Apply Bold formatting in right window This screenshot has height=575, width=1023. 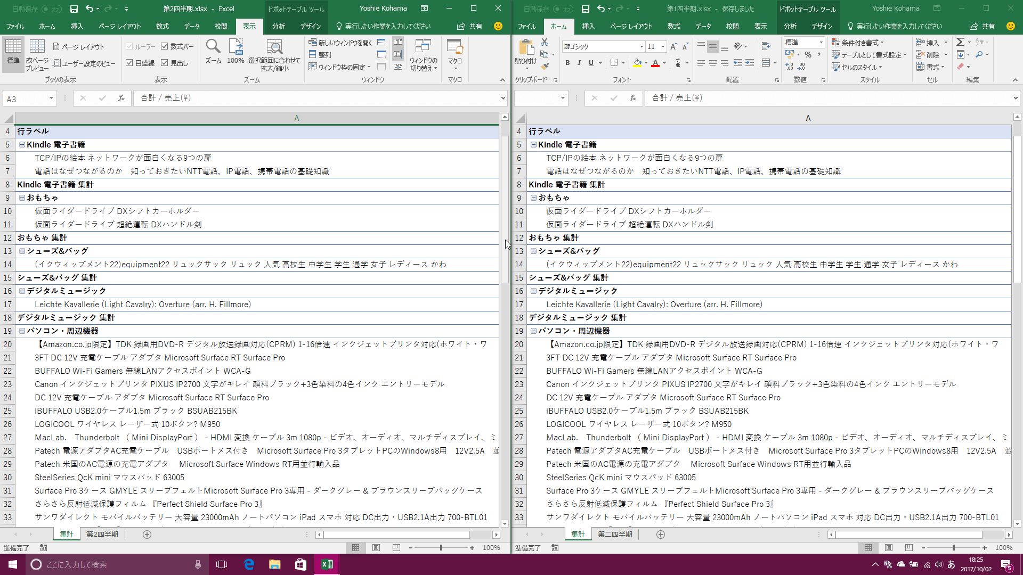pyautogui.click(x=567, y=63)
